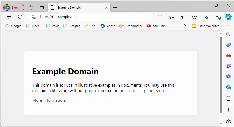
Task: Open Collections icon in toolbar
Action: pos(183,17)
